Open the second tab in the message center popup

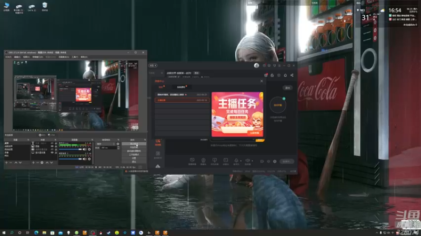(x=181, y=87)
